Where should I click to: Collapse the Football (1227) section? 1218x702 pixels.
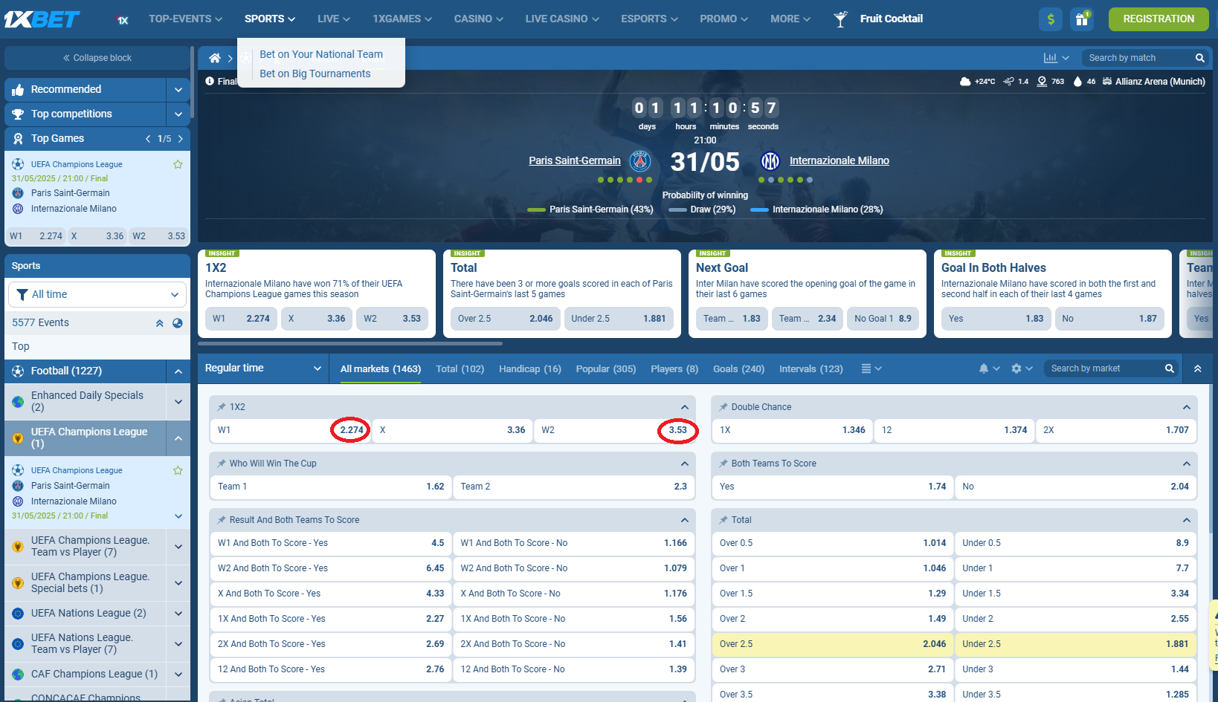[x=178, y=371]
